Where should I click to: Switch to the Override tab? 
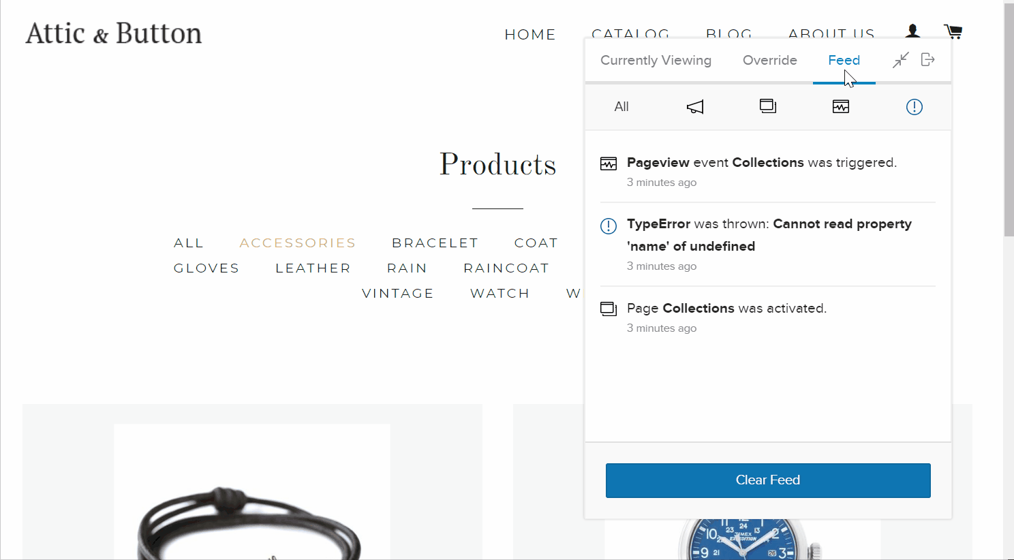pos(770,61)
